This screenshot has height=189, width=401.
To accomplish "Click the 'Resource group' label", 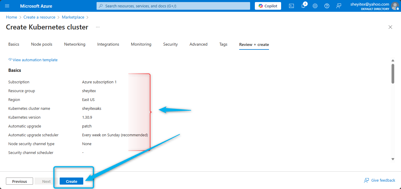I will click(x=22, y=91).
